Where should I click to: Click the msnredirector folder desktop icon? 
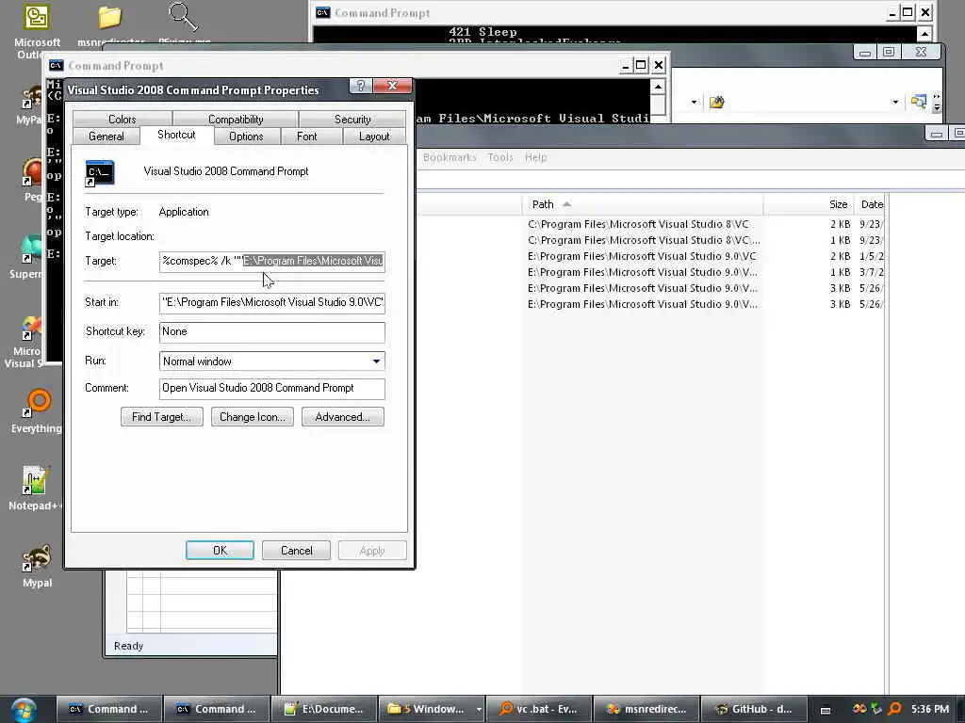[109, 24]
